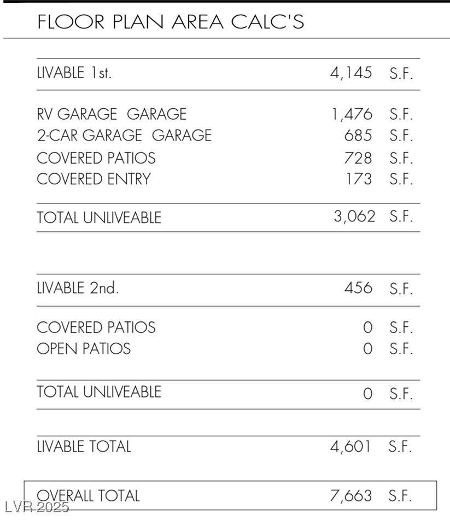
Task: Click the Livable 2nd. row label
Action: click(77, 288)
